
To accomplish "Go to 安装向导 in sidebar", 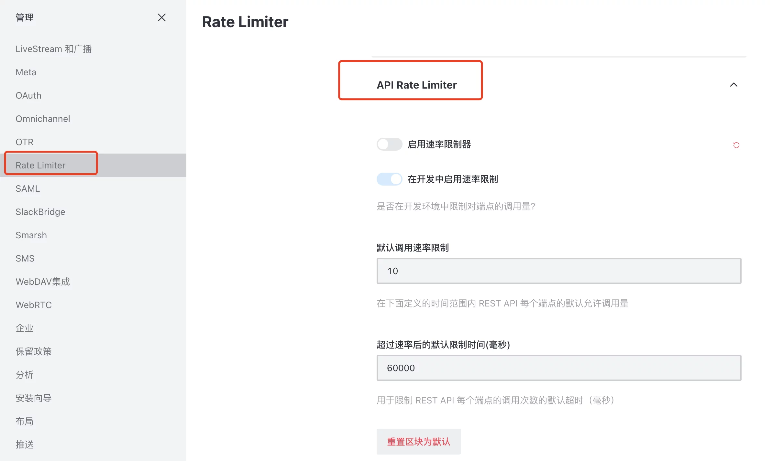I will 34,398.
